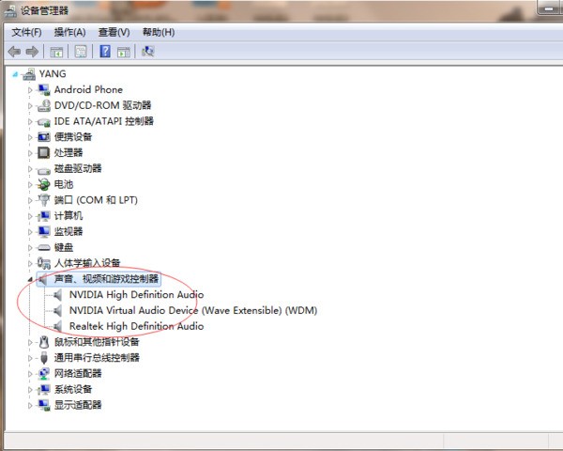Click the YANG computer root icon
This screenshot has height=451, width=563.
29,74
